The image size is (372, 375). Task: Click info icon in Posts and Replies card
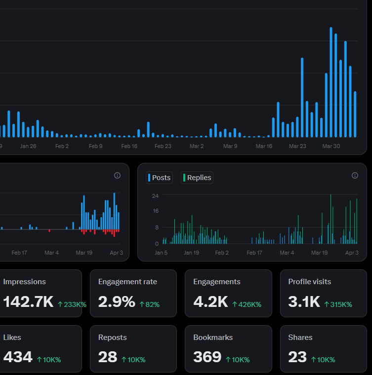pos(355,176)
